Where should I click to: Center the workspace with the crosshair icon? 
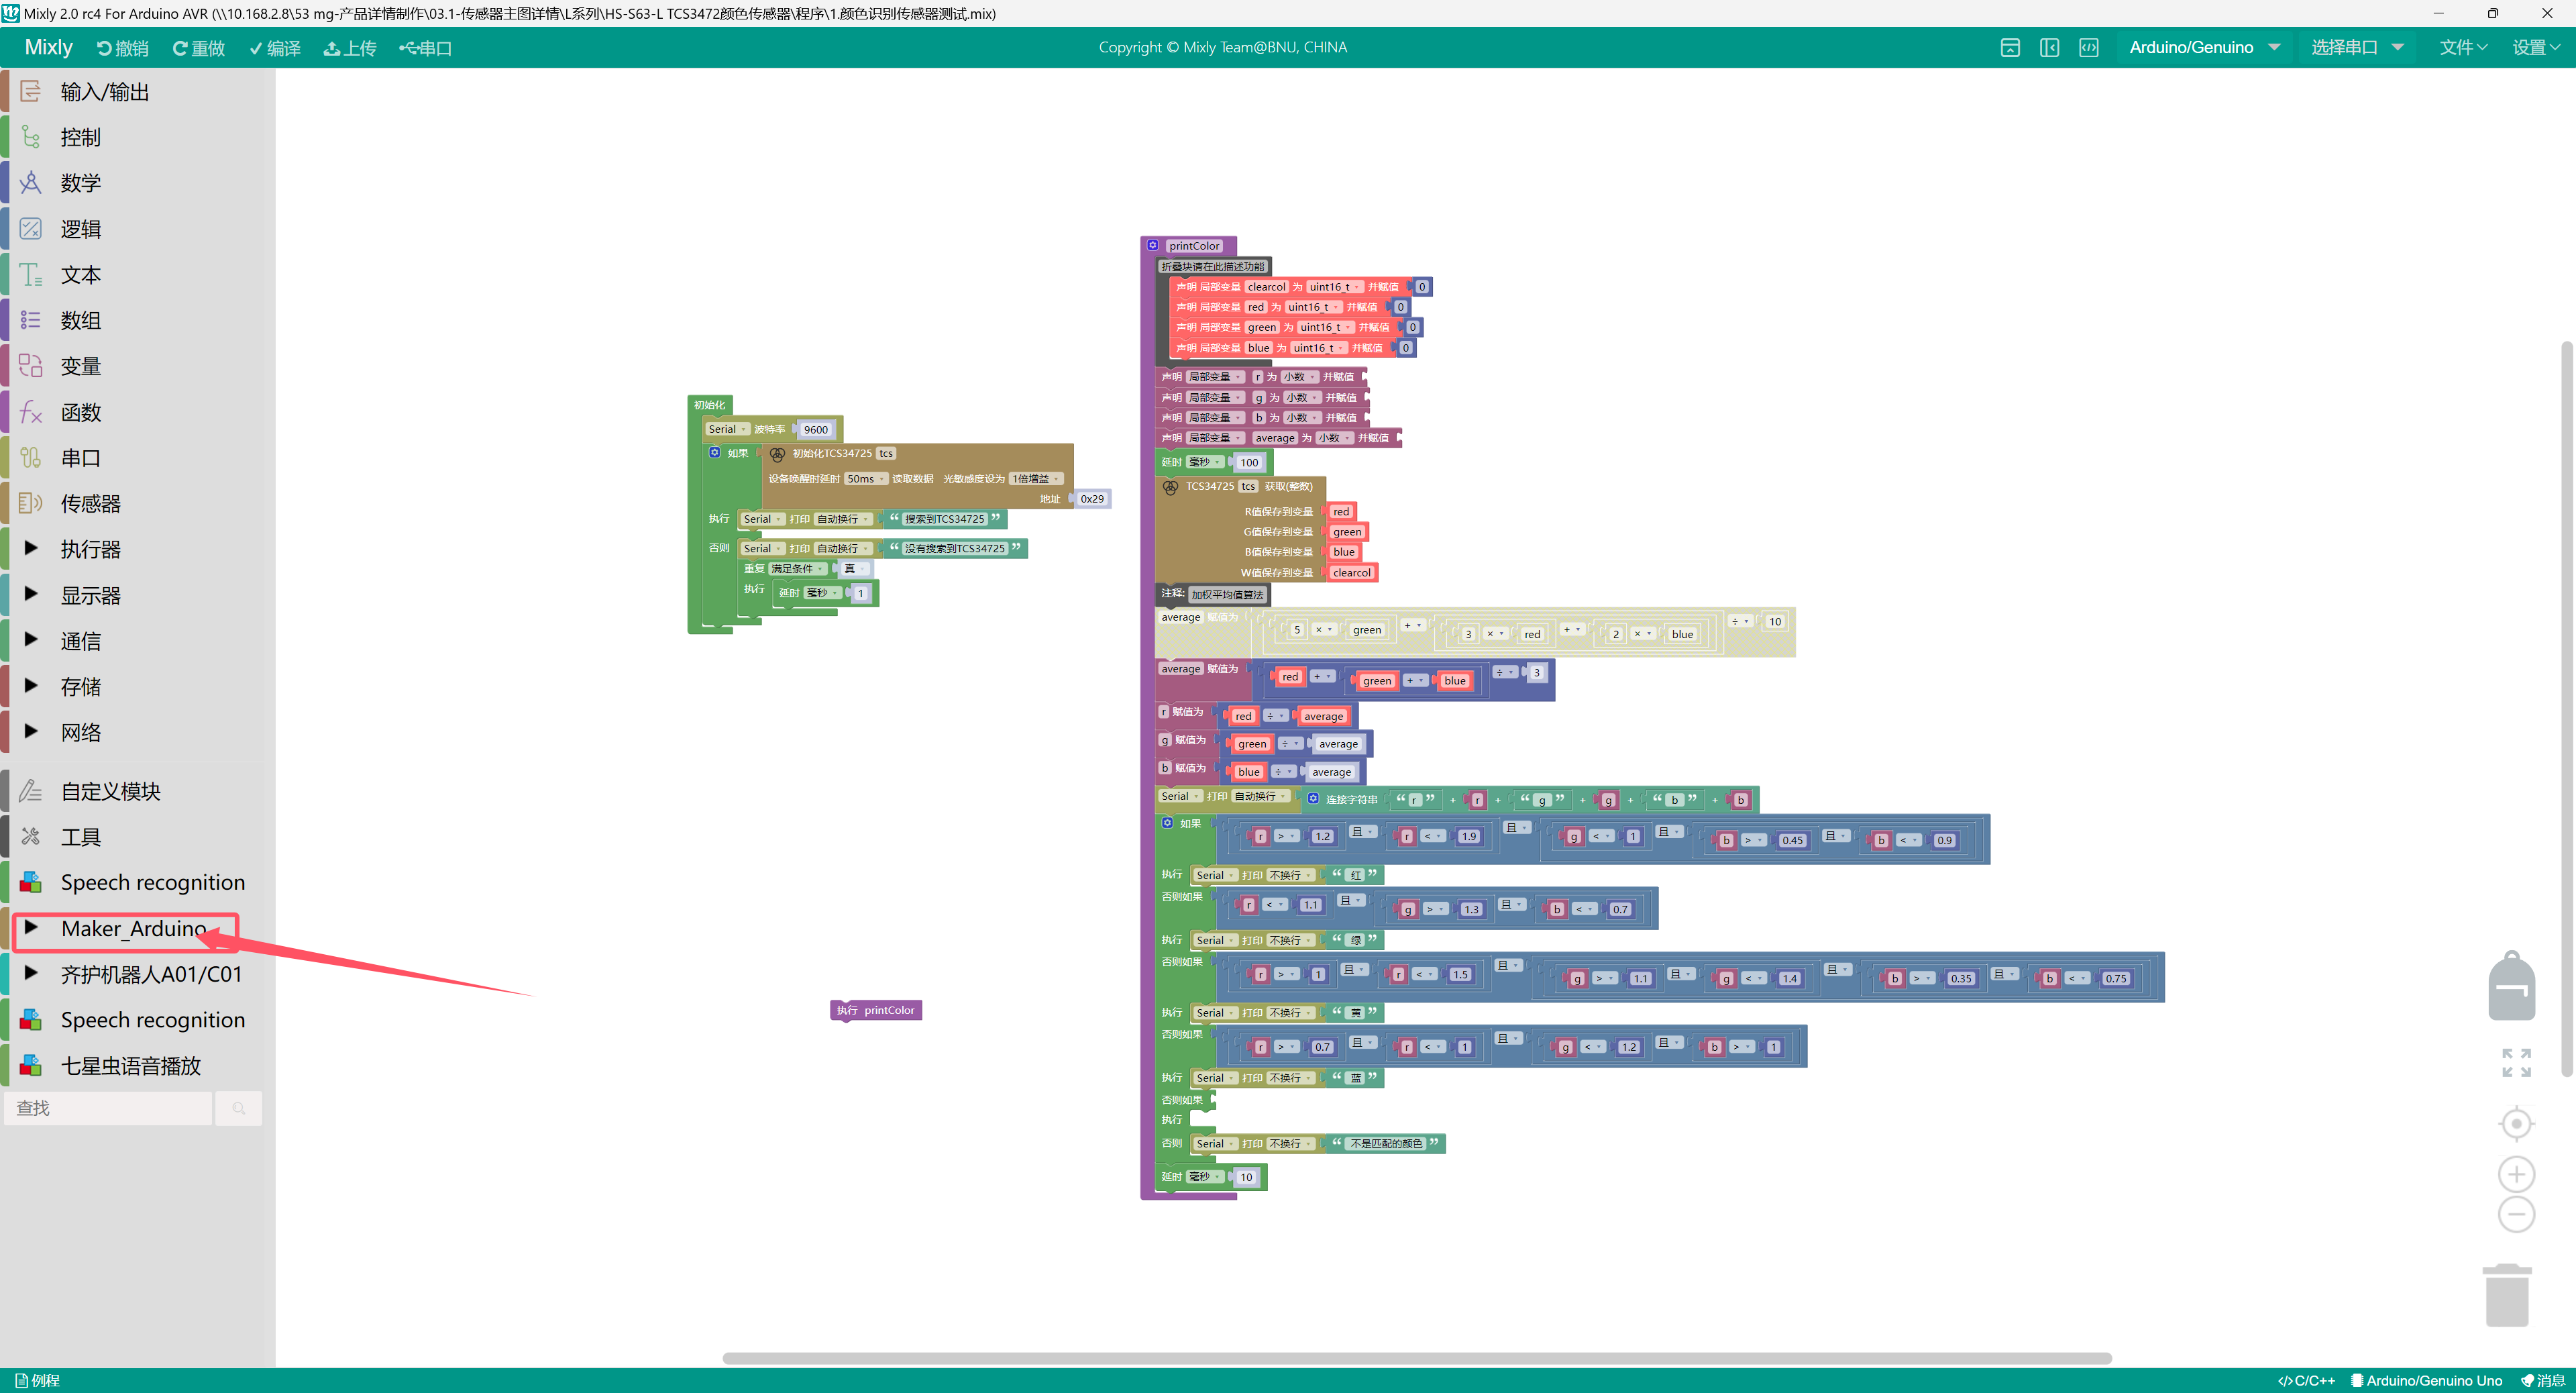click(x=2516, y=1124)
